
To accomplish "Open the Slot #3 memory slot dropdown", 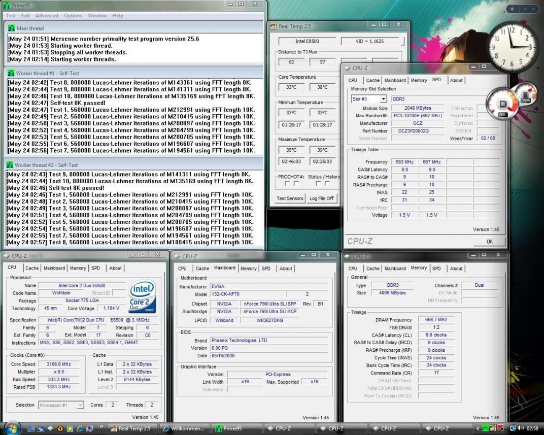I will pyautogui.click(x=383, y=99).
